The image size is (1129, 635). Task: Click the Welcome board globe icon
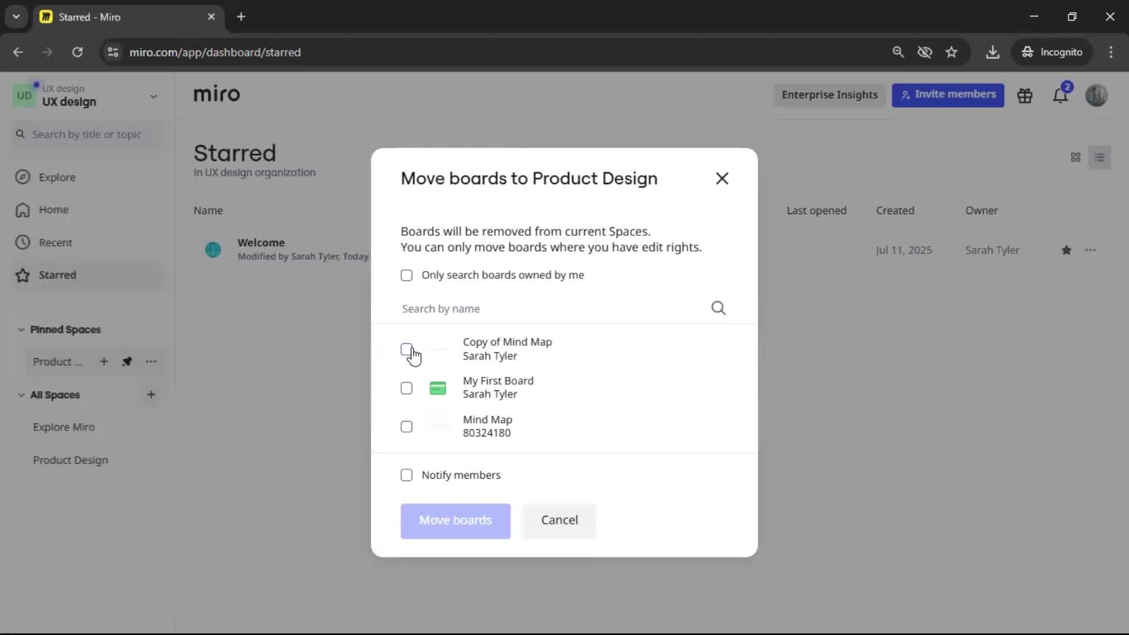(213, 250)
